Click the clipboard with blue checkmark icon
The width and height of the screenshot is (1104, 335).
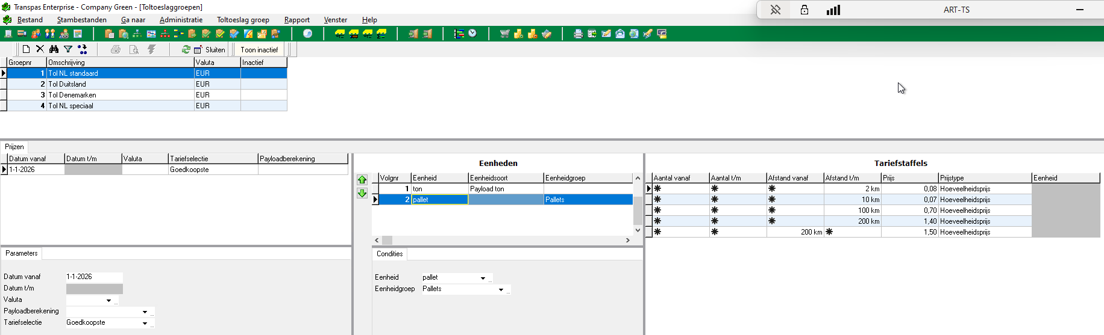(x=234, y=34)
